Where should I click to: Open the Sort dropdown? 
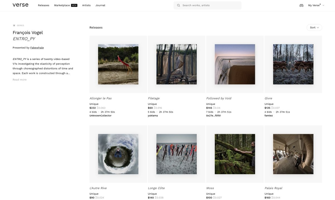point(314,28)
